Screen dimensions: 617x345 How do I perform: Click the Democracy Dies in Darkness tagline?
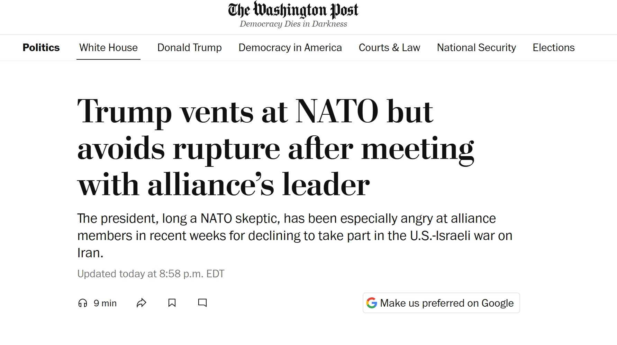(x=293, y=24)
